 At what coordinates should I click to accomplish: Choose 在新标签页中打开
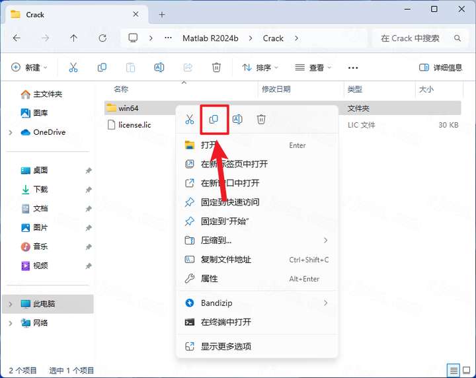pyautogui.click(x=257, y=164)
